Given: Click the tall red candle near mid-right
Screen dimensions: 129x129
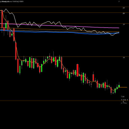Looking at the screenshot, I should click(x=77, y=70).
